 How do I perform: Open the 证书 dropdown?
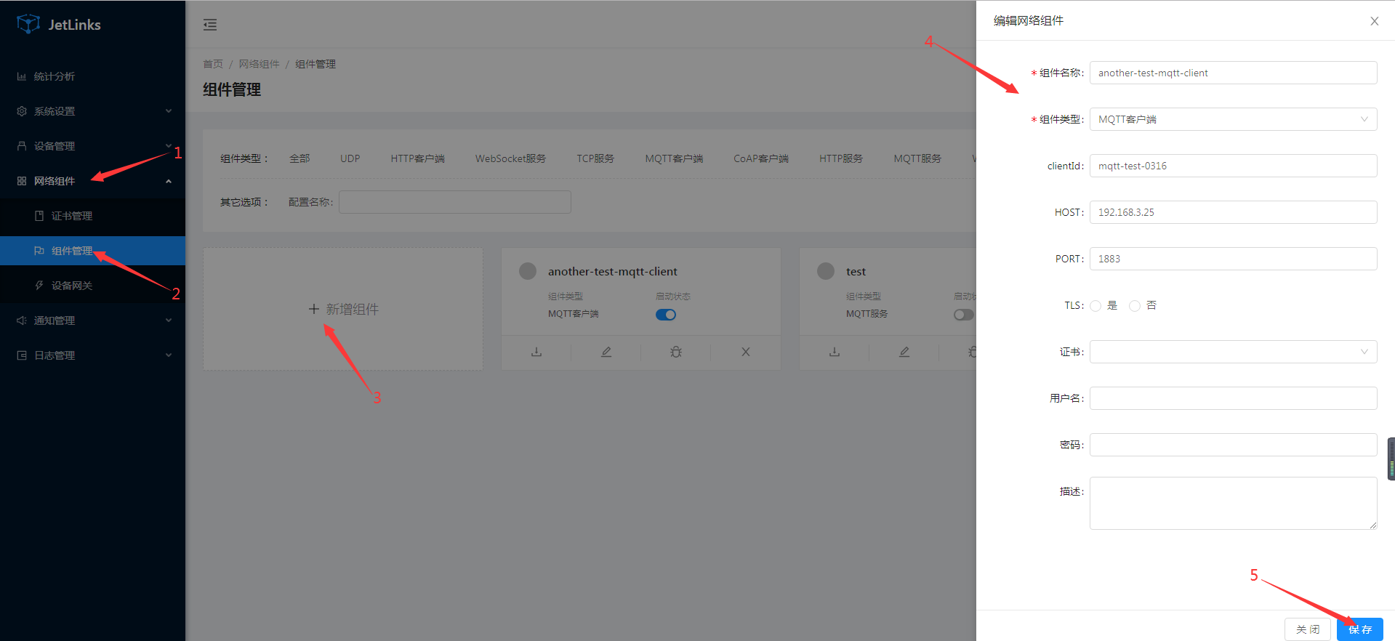point(1233,352)
